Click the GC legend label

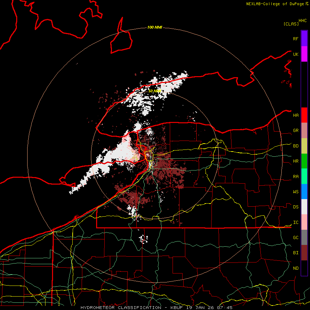(296, 237)
